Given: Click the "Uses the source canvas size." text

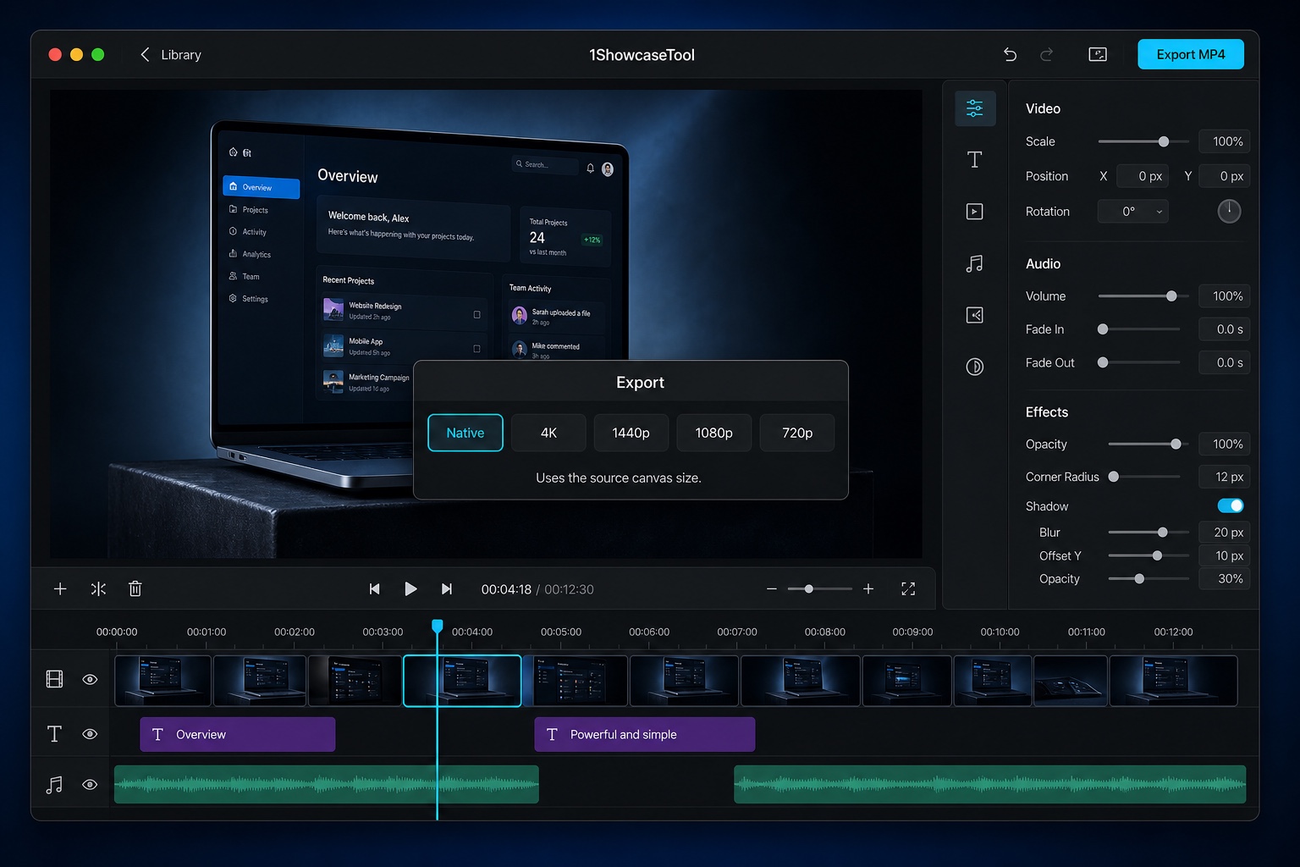Looking at the screenshot, I should (619, 478).
